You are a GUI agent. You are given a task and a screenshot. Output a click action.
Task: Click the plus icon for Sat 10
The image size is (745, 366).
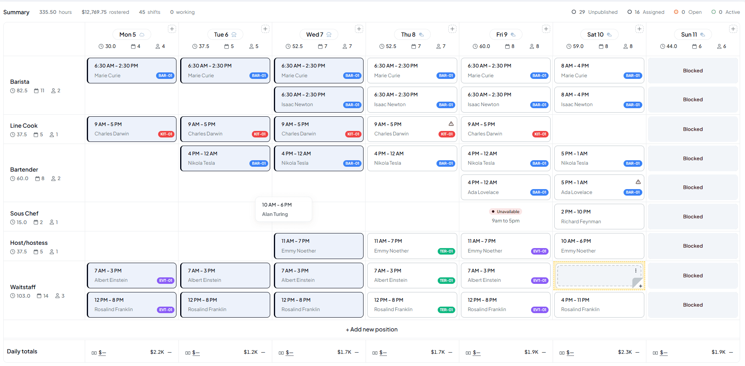pos(639,29)
